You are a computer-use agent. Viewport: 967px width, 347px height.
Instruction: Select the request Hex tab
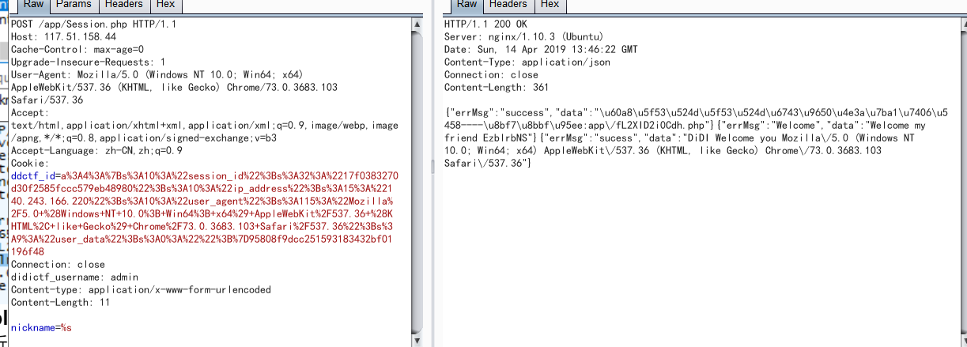tap(166, 6)
